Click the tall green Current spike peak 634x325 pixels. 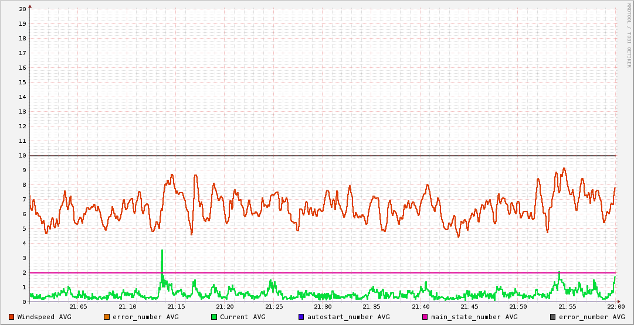click(162, 251)
